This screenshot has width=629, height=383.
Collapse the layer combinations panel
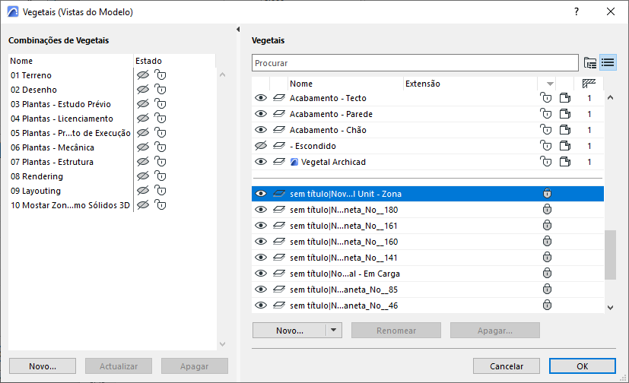pyautogui.click(x=239, y=30)
